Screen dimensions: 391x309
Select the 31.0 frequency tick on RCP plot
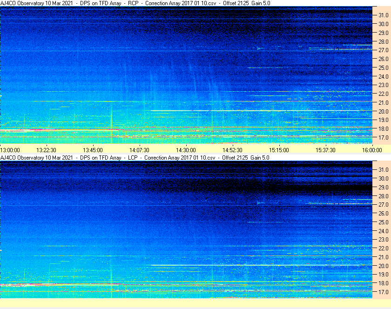pos(384,15)
